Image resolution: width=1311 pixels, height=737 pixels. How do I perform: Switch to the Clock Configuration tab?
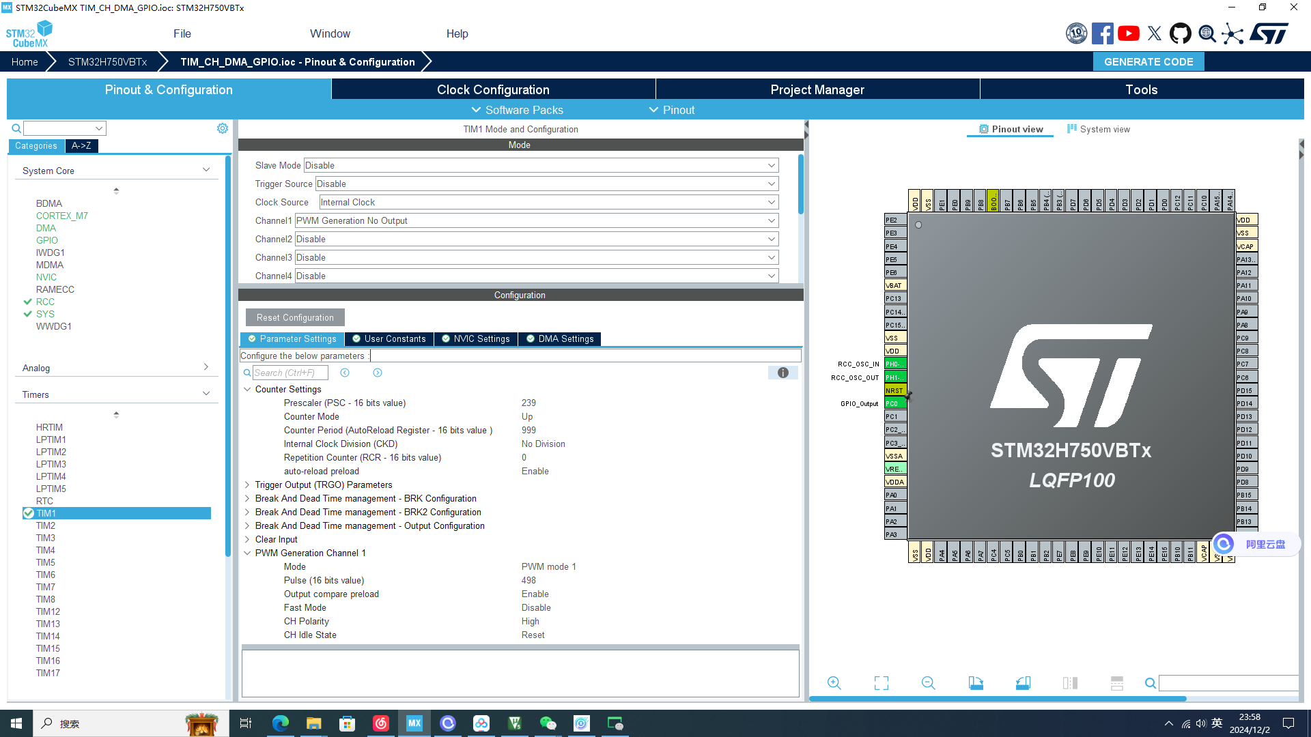493,89
